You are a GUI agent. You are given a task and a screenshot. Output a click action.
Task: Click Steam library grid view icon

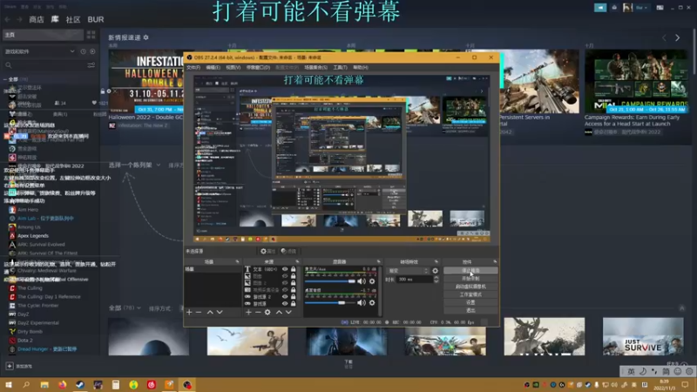click(x=91, y=35)
